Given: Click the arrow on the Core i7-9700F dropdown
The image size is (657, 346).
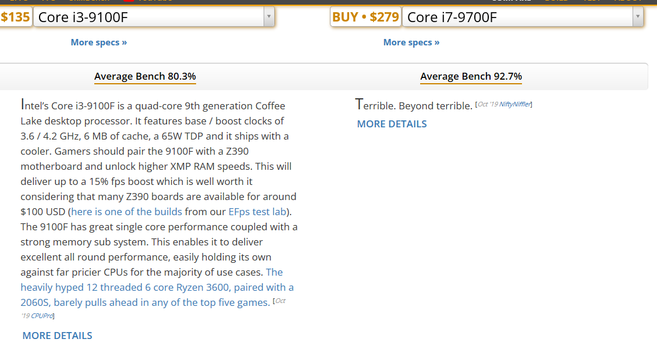Looking at the screenshot, I should pyautogui.click(x=637, y=17).
